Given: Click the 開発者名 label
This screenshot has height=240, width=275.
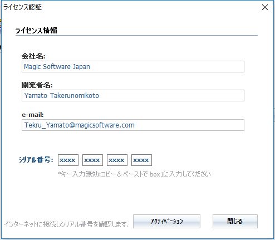Looking at the screenshot, I should (x=37, y=85).
